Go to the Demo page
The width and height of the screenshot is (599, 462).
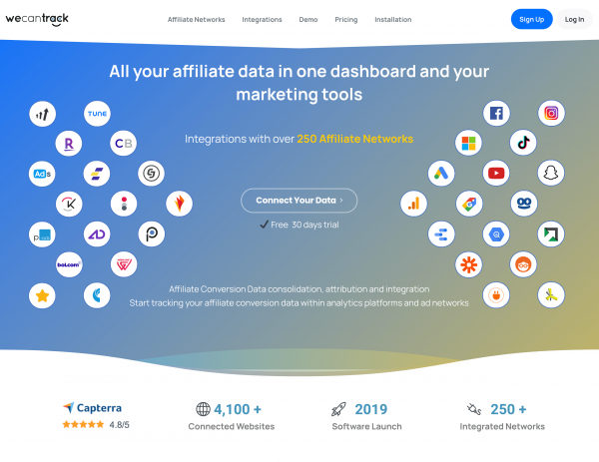(308, 20)
